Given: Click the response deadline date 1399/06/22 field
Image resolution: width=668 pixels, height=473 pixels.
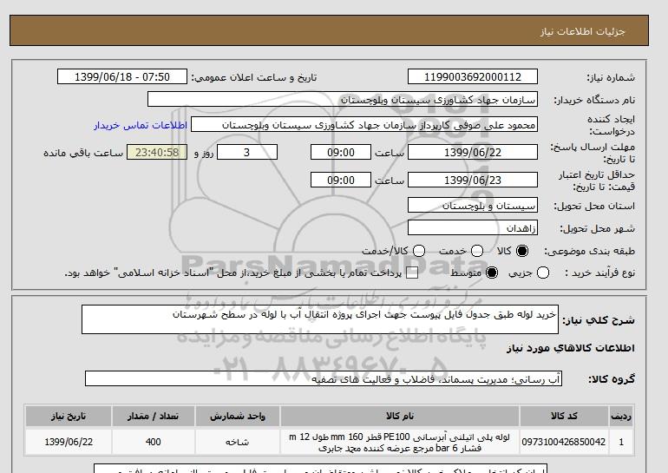Looking at the screenshot, I should [473, 152].
